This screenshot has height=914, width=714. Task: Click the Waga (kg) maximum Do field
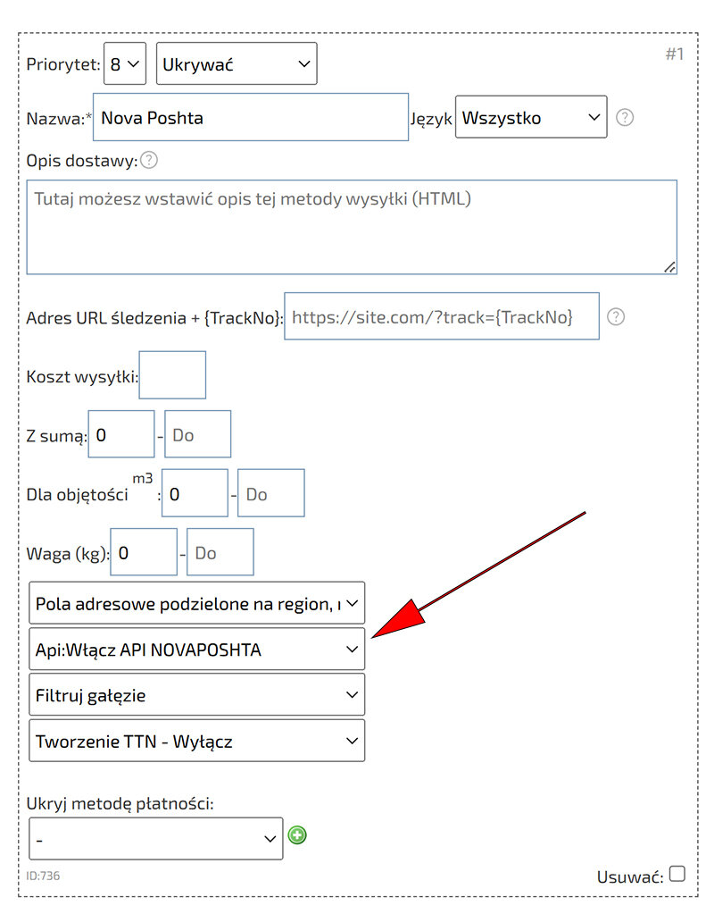[220, 553]
